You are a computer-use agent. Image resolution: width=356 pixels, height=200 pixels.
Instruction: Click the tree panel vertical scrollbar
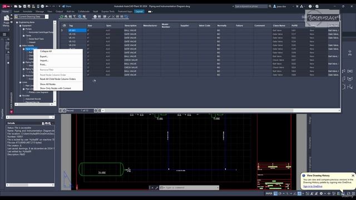click(x=55, y=62)
